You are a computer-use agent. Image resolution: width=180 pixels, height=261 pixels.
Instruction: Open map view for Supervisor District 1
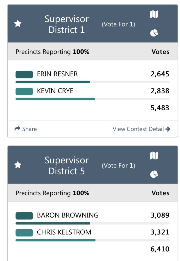click(x=154, y=15)
